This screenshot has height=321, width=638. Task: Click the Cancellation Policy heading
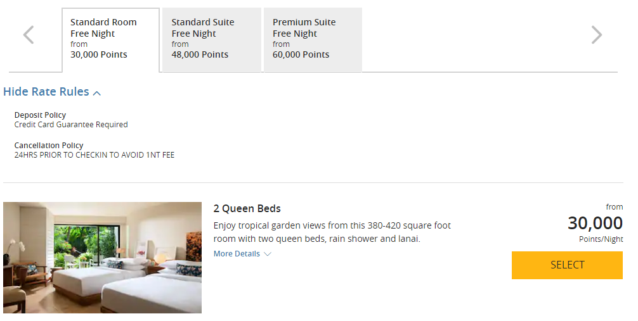pos(49,146)
